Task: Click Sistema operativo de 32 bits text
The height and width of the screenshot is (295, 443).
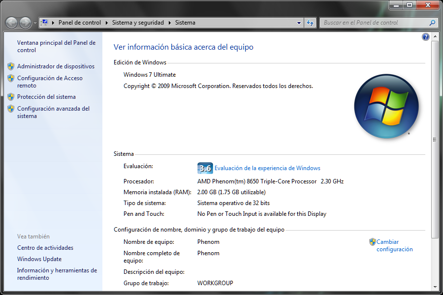Action: (x=233, y=203)
